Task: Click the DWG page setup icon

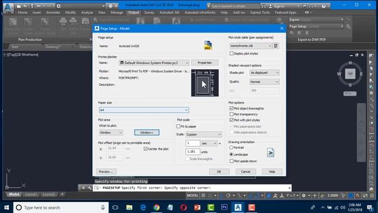Action: tap(208, 46)
